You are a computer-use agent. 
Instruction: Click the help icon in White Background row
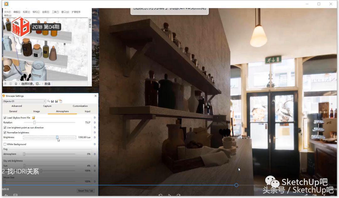point(94,144)
